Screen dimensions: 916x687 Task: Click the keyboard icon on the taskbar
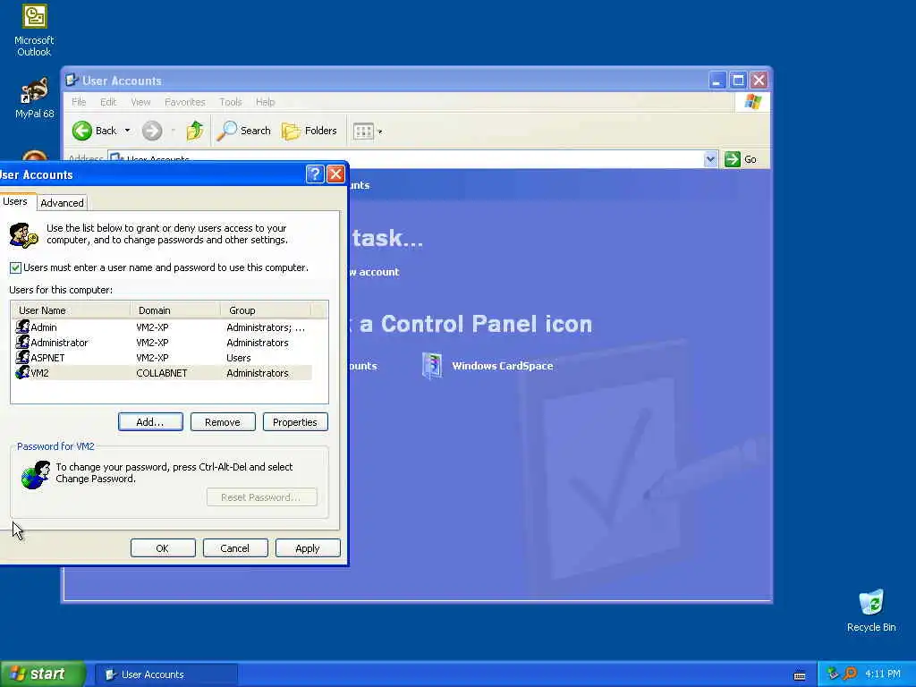point(800,675)
